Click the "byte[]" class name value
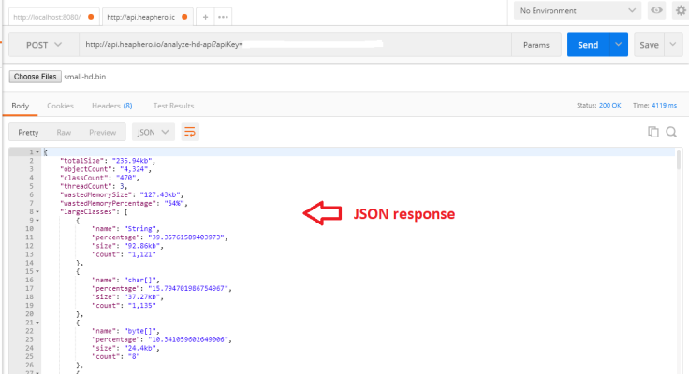Viewport: 689px width, 374px height. tap(139, 331)
